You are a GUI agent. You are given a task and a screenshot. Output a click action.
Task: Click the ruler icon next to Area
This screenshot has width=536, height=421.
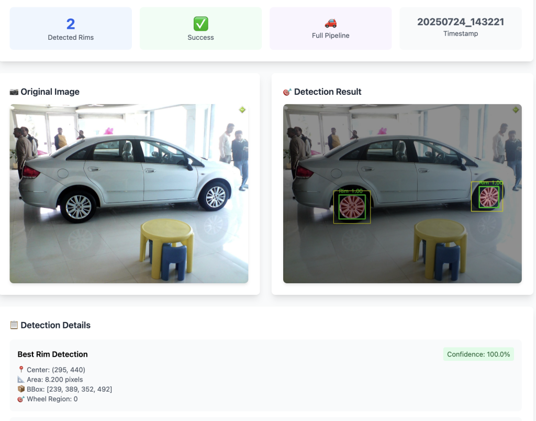pos(21,379)
